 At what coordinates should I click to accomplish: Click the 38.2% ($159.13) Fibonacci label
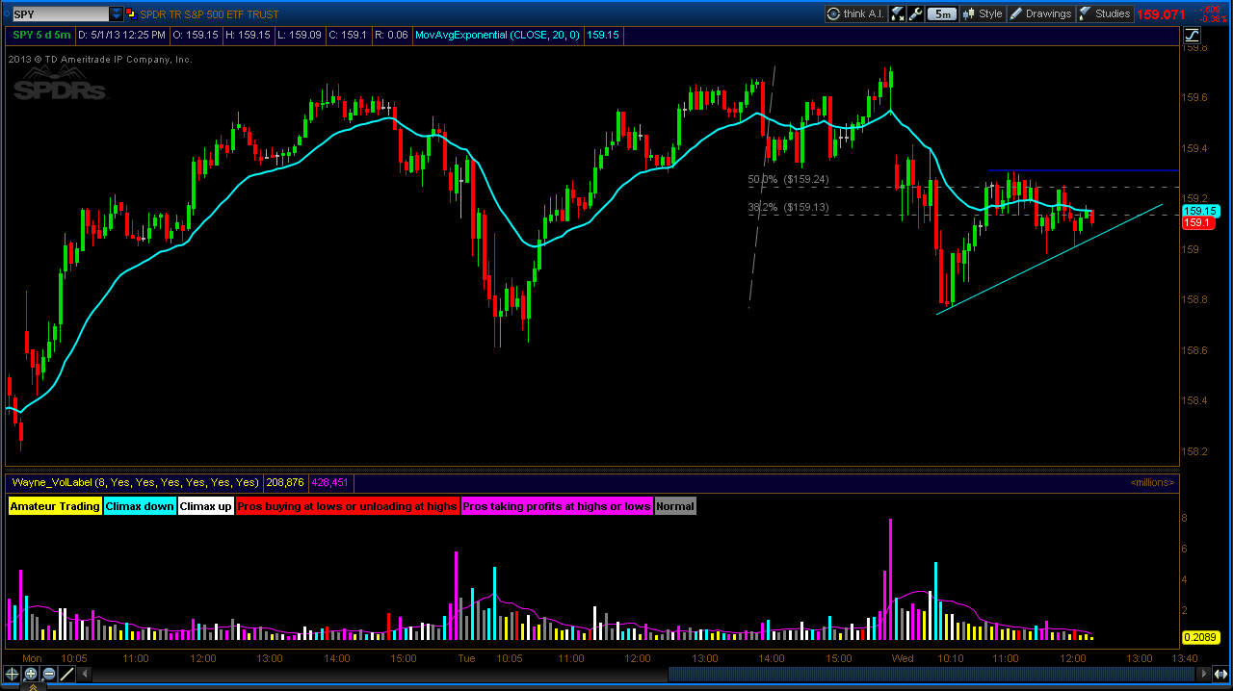pyautogui.click(x=789, y=207)
